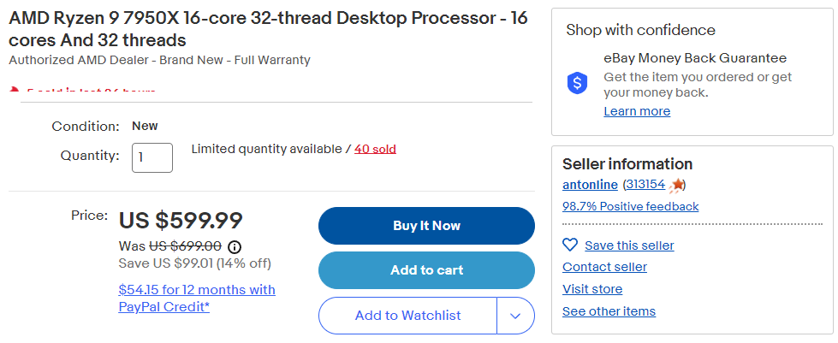Click the Contact seller link
The width and height of the screenshot is (838, 343).
[x=604, y=267]
